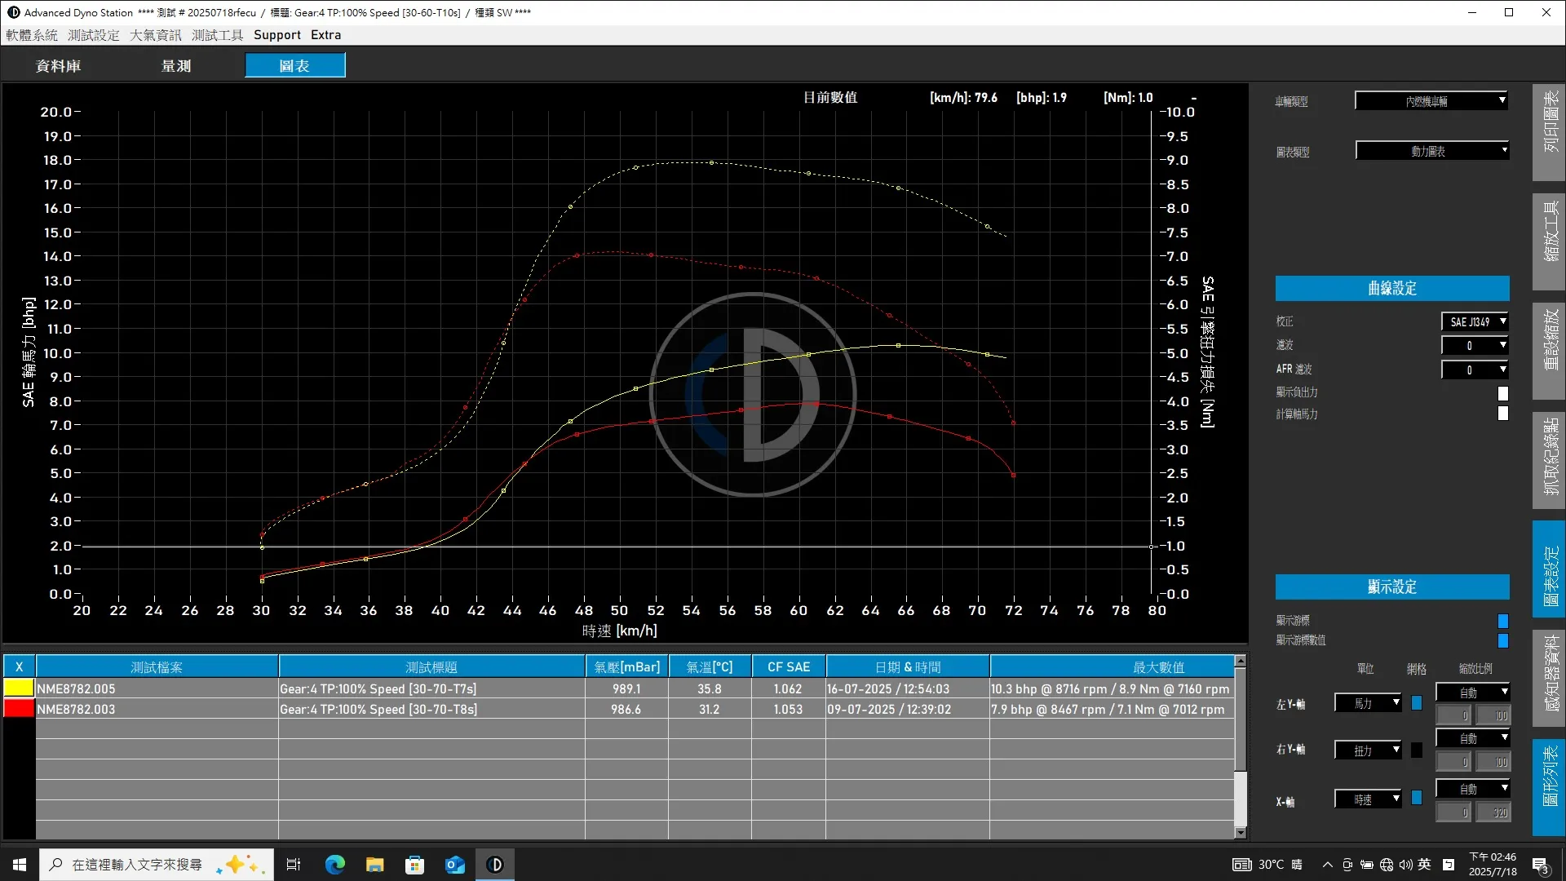
Task: Open Microsoft Store from the taskbar
Action: click(414, 865)
